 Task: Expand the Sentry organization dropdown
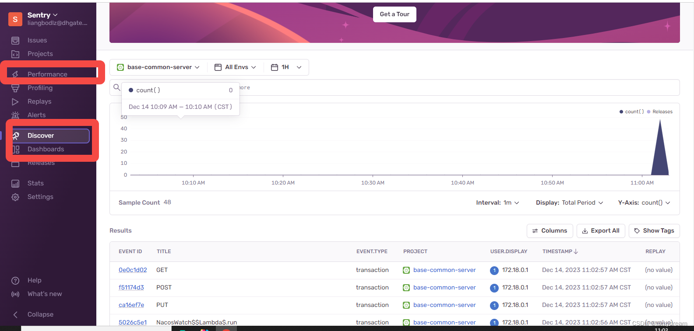(42, 15)
